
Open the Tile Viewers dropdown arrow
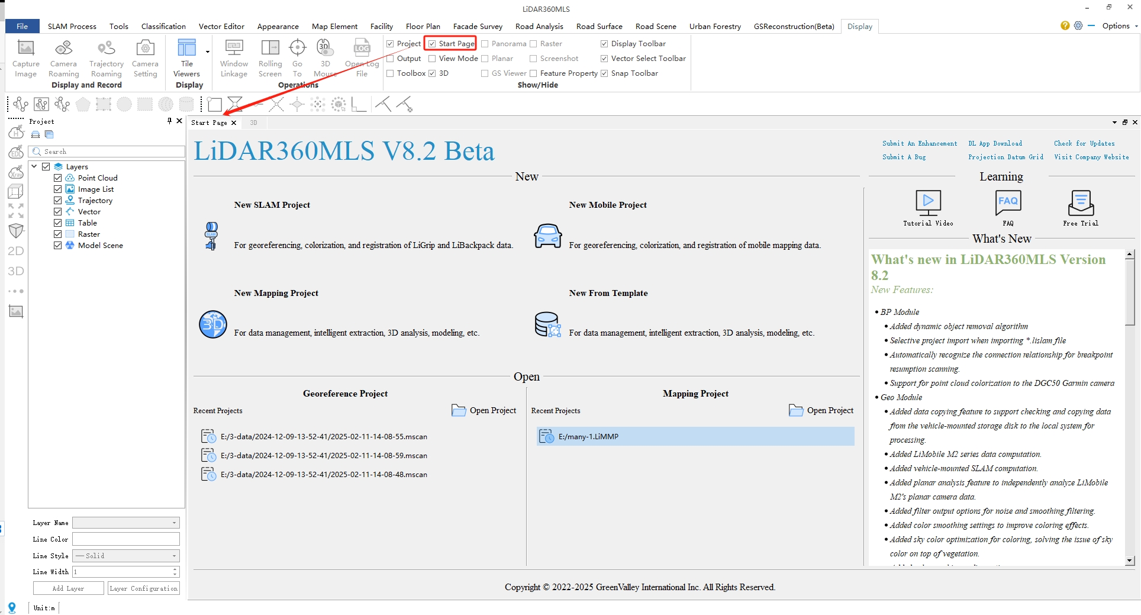208,52
